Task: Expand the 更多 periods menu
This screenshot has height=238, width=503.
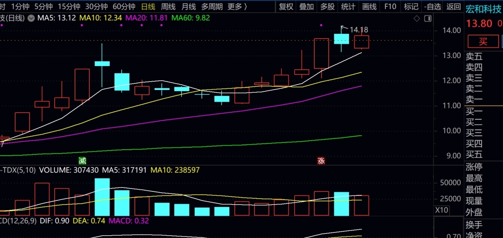Action: [237, 6]
